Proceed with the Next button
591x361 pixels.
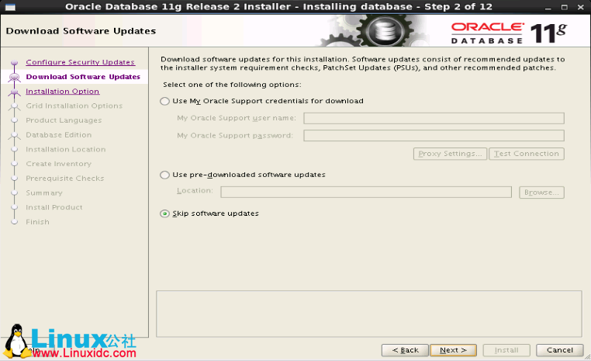pos(454,350)
